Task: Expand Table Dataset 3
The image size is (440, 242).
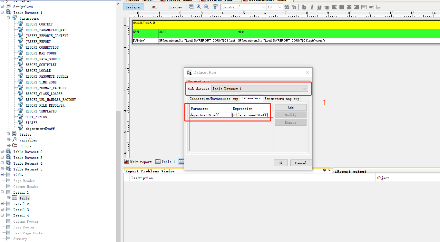Action: (x=2, y=158)
